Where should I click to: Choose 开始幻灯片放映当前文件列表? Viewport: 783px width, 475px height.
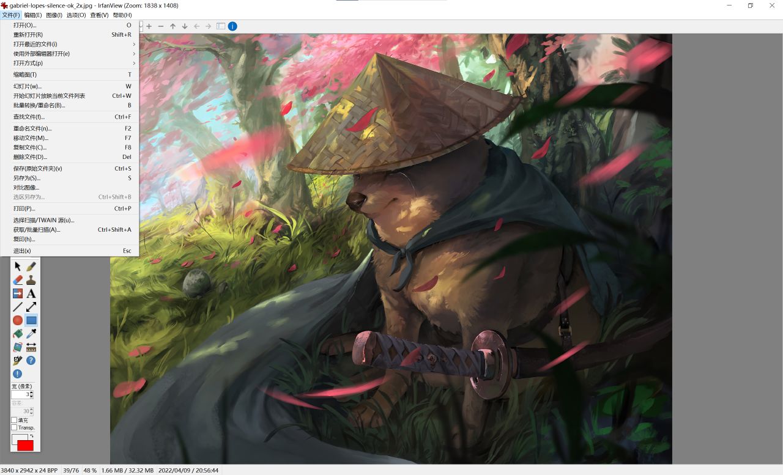click(x=70, y=96)
